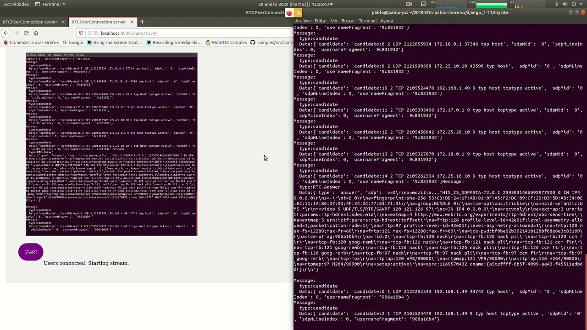
Task: Open the system monitor indicator icon
Action: 424,4
